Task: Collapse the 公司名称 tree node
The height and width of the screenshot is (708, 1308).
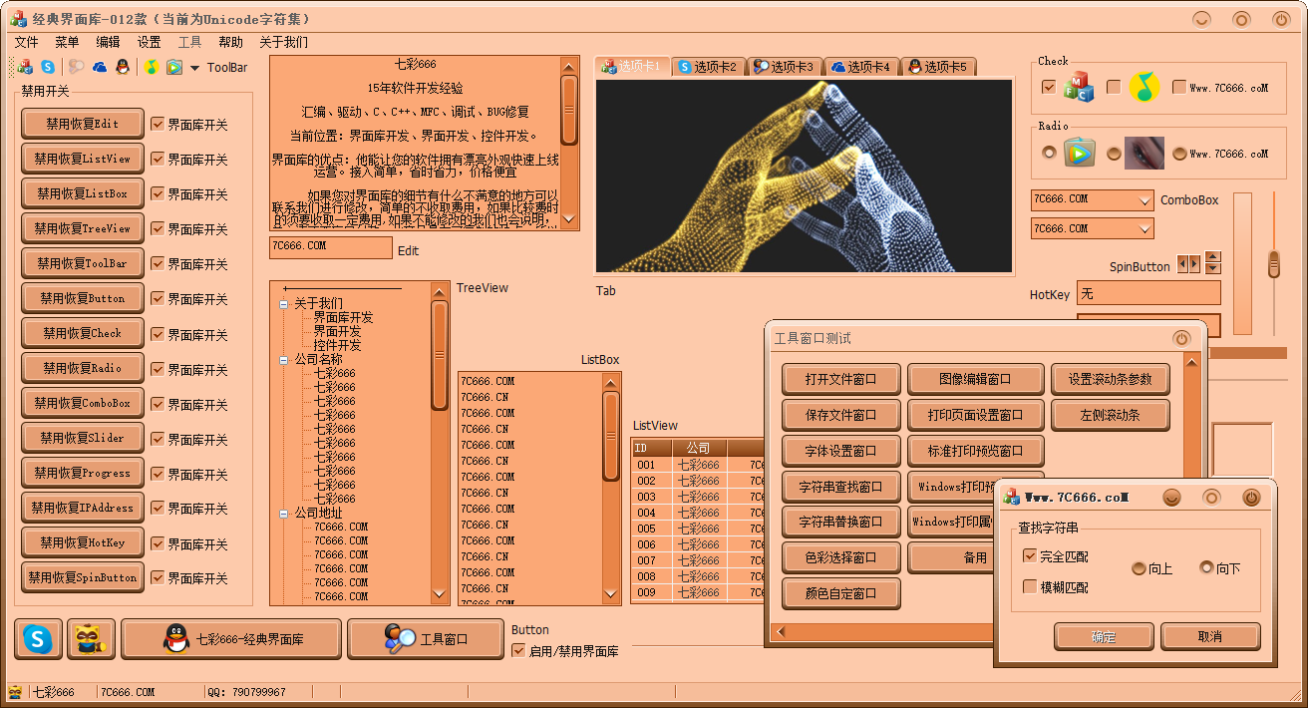Action: 284,359
